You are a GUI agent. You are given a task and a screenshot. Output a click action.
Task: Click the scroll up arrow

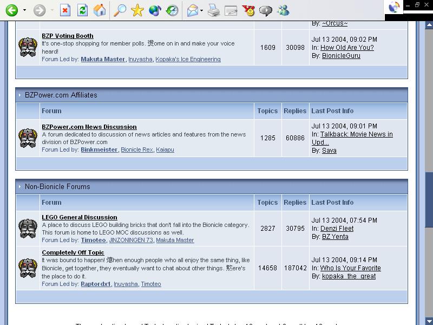tap(429, 24)
